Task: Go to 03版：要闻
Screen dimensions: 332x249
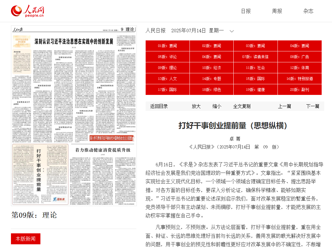Action: [256, 46]
